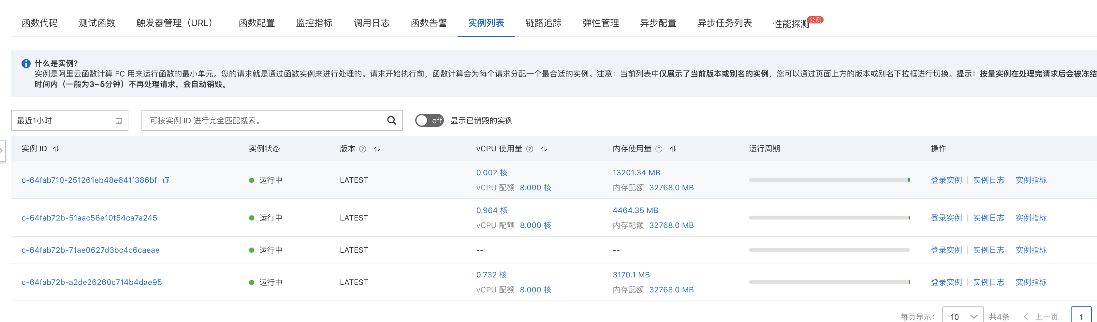Click the instance ID search field
This screenshot has width=1097, height=322.
tap(261, 121)
